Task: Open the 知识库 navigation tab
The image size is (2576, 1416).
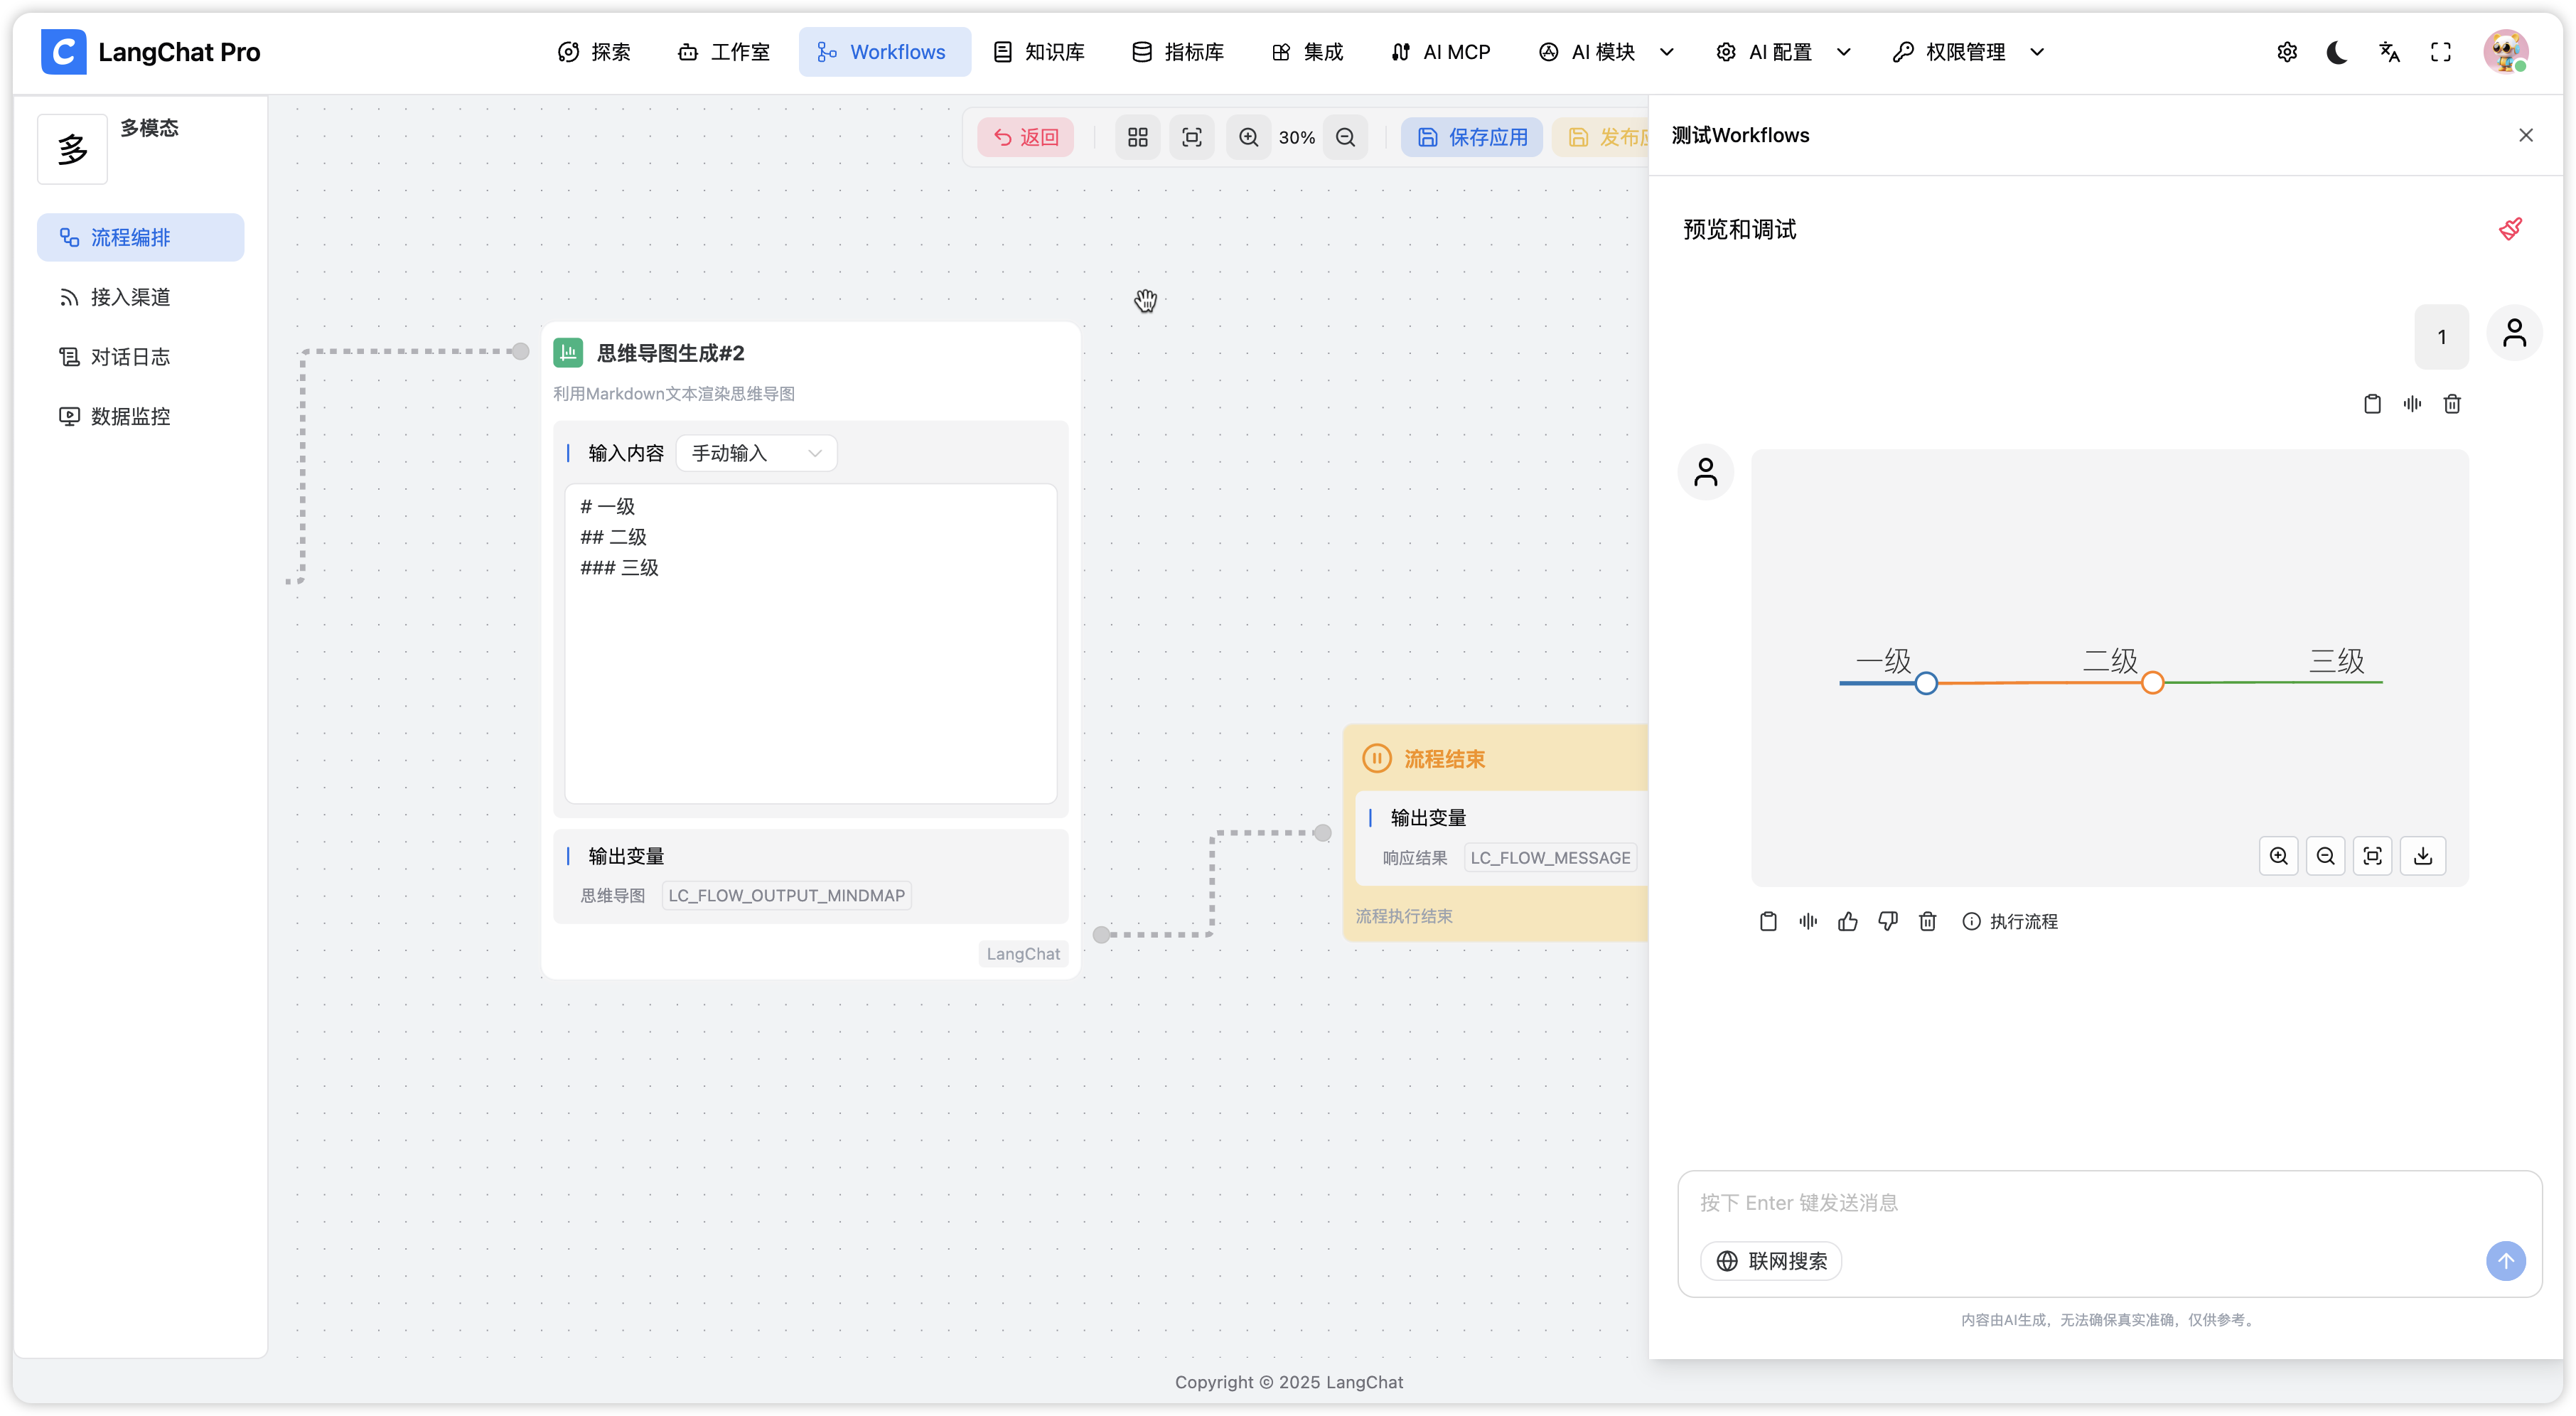Action: point(1039,52)
